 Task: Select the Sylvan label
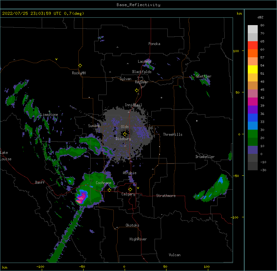coord(125,79)
